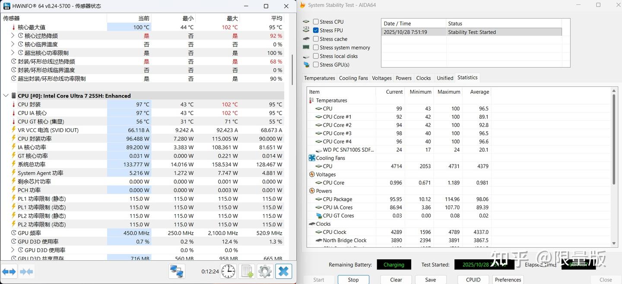Enable Stress cache checkbox

click(316, 39)
